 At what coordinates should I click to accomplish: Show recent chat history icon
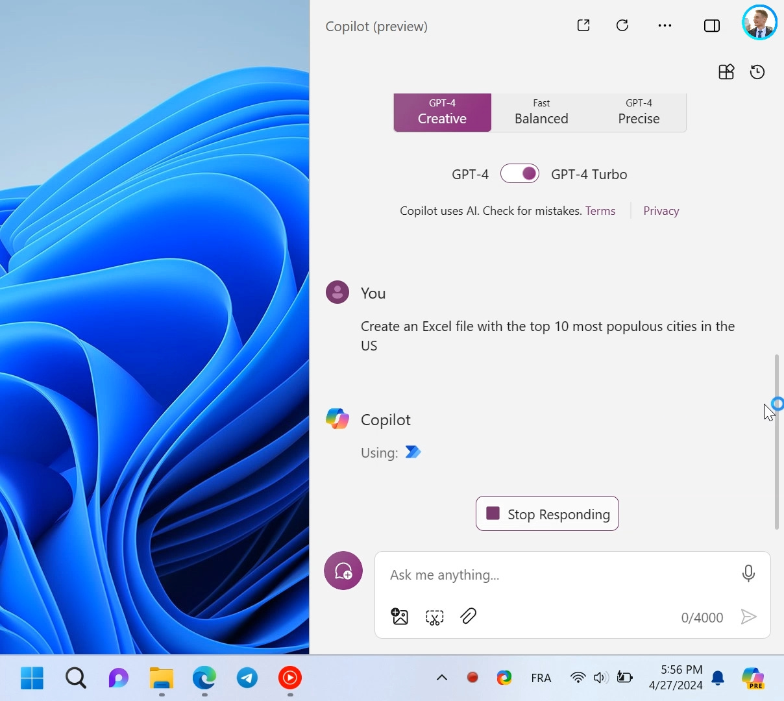point(757,72)
